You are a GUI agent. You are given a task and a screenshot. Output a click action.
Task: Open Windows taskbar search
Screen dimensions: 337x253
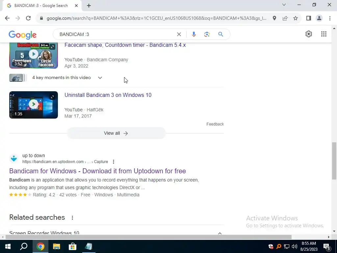pyautogui.click(x=24, y=246)
